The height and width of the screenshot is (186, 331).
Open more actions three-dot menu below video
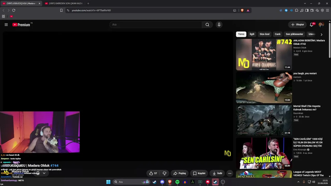(230, 173)
